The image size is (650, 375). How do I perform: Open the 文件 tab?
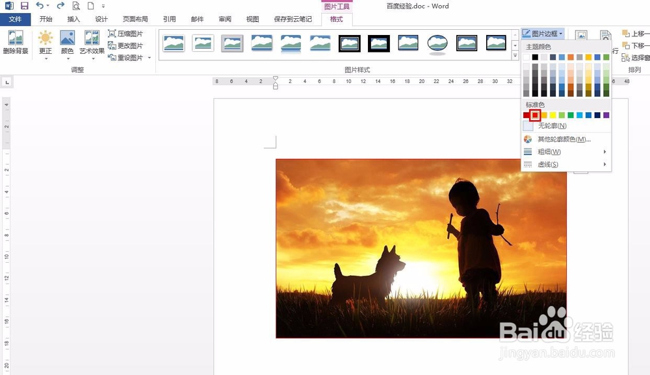click(x=16, y=19)
